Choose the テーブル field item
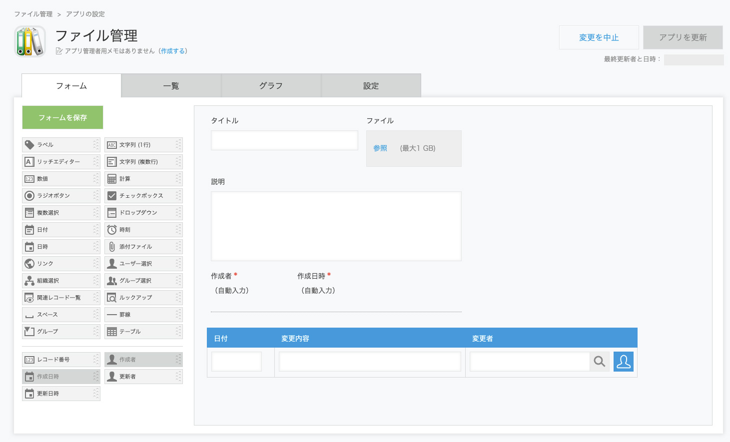Screen dimensions: 730x442 pyautogui.click(x=143, y=332)
